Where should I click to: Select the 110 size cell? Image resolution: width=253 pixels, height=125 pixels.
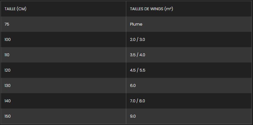point(7,55)
